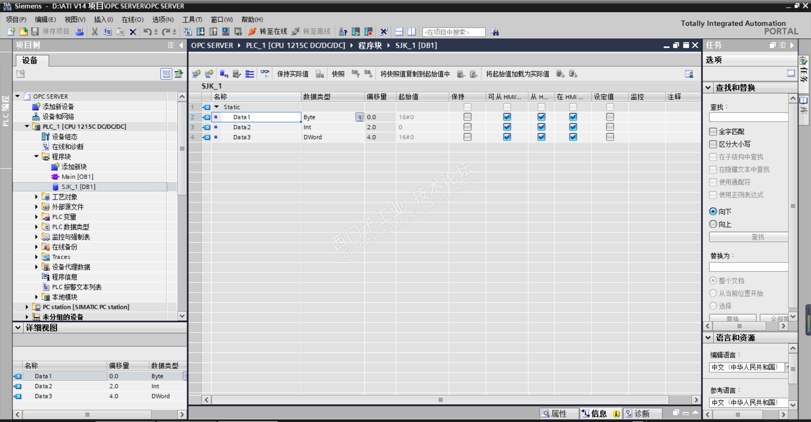The width and height of the screenshot is (811, 422).
Task: Click the 快照 snapshot button
Action: point(338,74)
